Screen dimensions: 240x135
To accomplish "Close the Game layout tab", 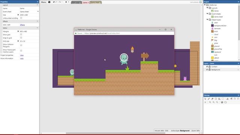I will click(x=88, y=3).
